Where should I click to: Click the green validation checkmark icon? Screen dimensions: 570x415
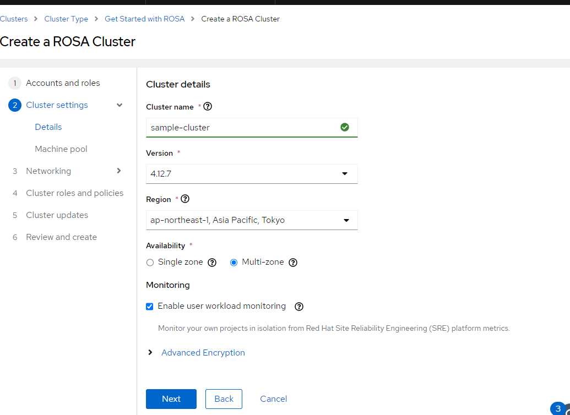coord(345,127)
